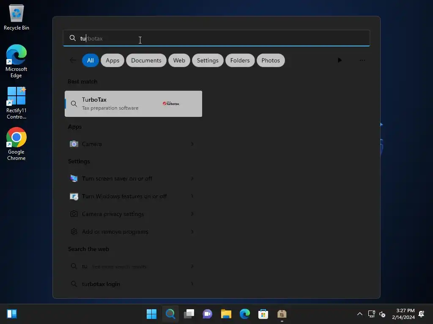
Task: Click the Camera privacy settings icon
Action: pos(74,214)
